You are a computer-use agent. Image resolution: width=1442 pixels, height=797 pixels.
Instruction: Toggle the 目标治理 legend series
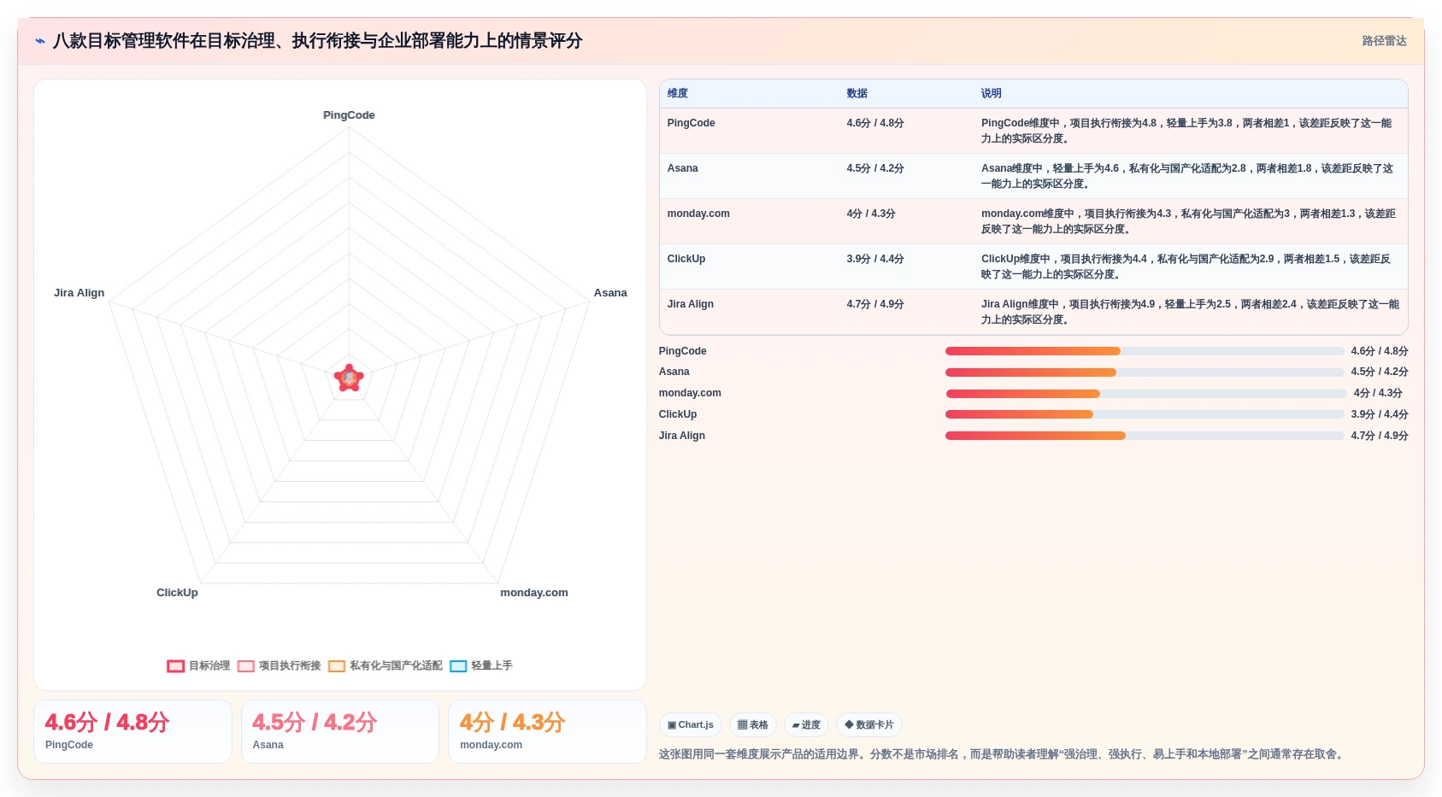(198, 665)
